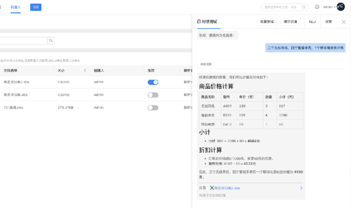Click the 273.27KB size cell
Screen dimensions: 351x208
coord(65,108)
